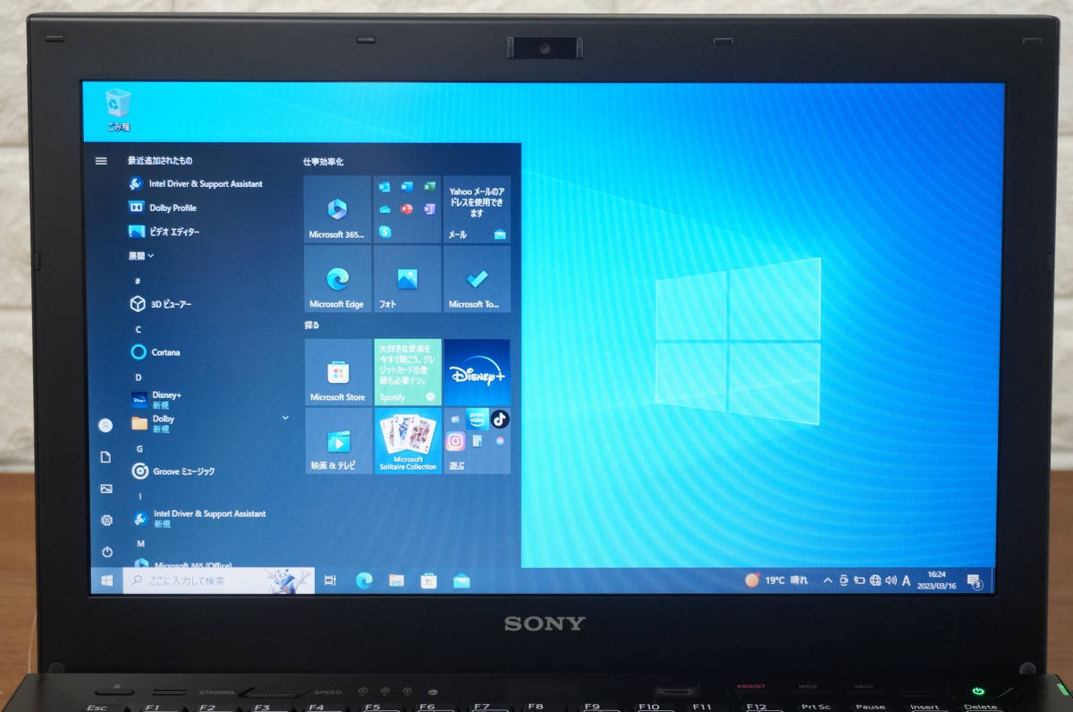1073x712 pixels.
Task: Select the letter D section header
Action: coord(139,377)
